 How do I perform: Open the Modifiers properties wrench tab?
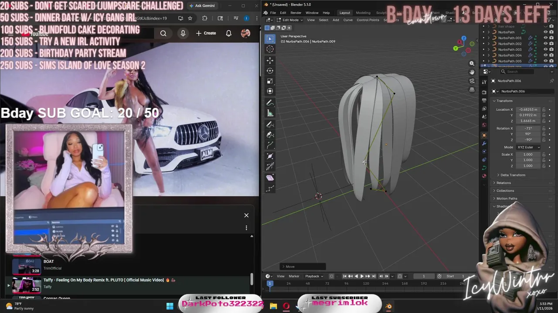point(484,143)
